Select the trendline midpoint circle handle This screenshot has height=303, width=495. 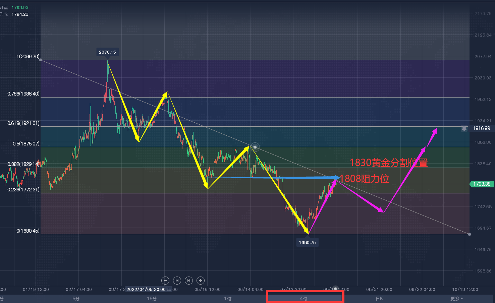(x=255, y=147)
